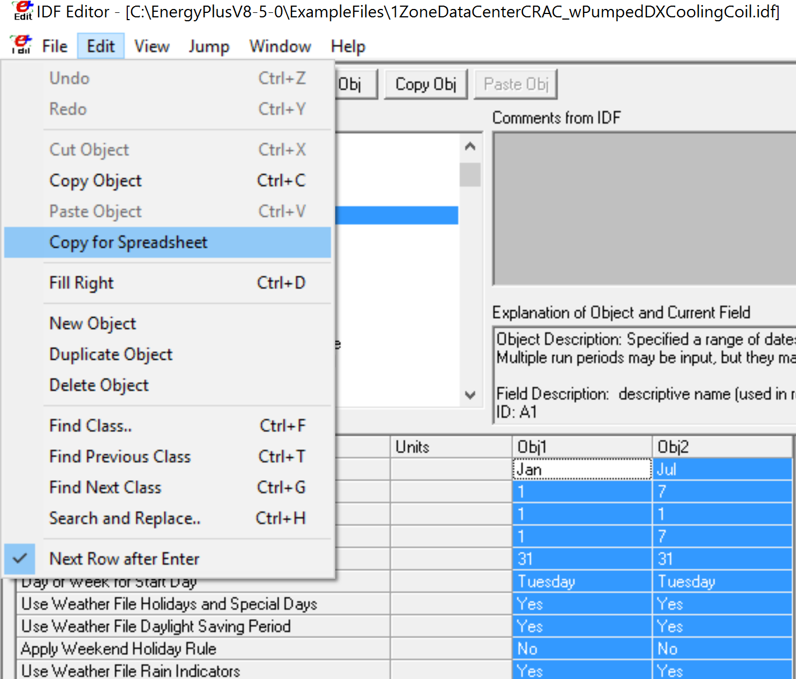Select Copy for Spreadsheet menu entry
Viewport: 796px width, 679px height.
(x=167, y=242)
